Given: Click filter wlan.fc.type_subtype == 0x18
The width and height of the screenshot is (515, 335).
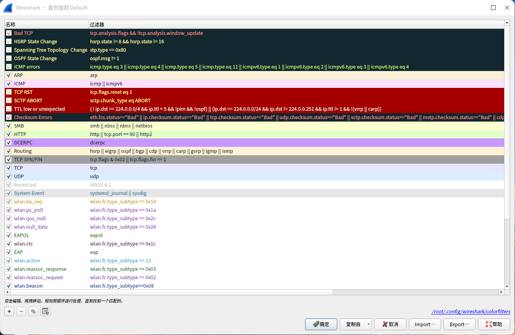Looking at the screenshot, I should [123, 202].
